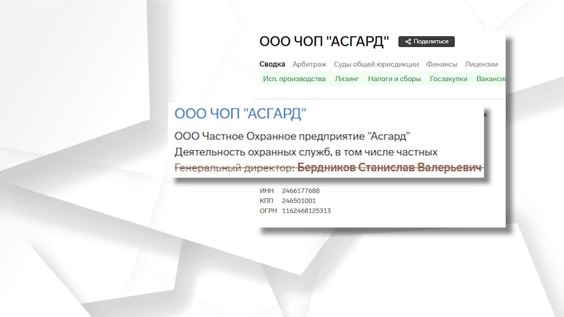
Task: View Суды общей юрисдикции tab
Action: point(376,64)
